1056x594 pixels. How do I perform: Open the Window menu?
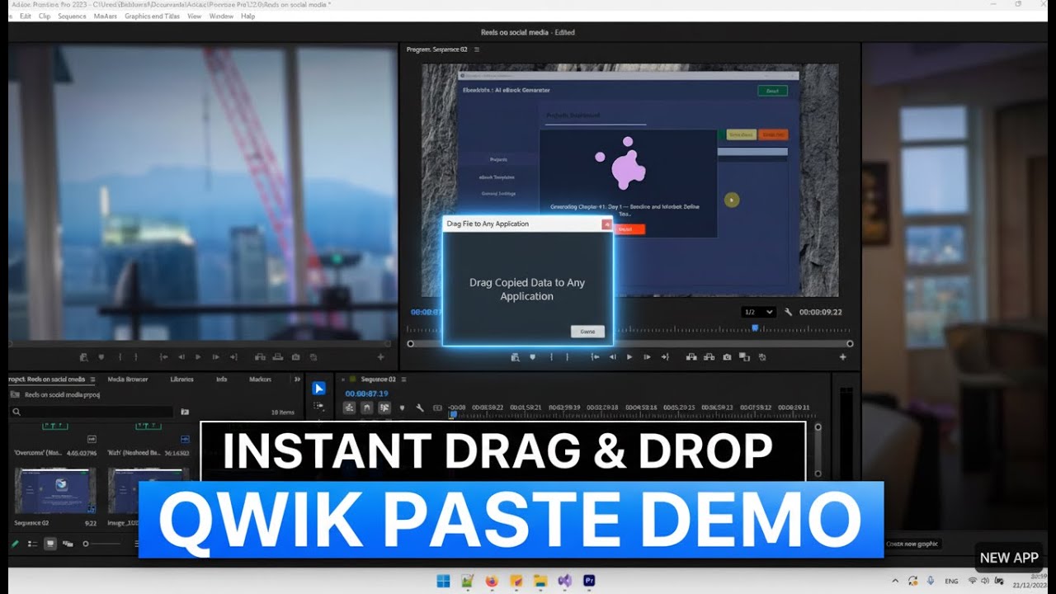pyautogui.click(x=221, y=16)
